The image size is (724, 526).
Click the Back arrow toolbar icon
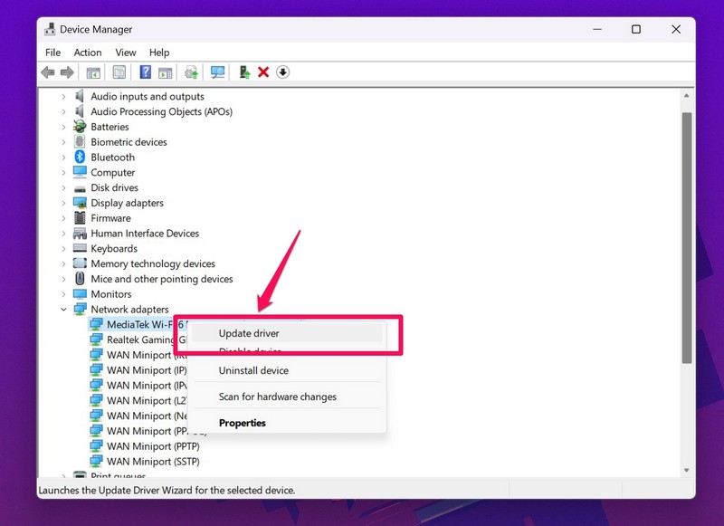pos(48,72)
